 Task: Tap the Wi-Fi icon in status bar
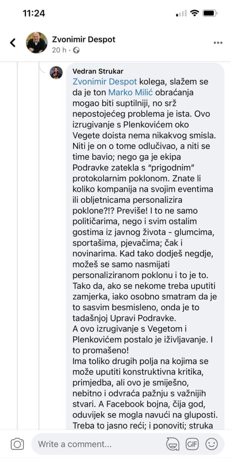click(195, 13)
